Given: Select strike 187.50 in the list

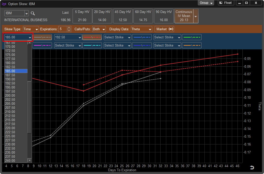Looking at the screenshot, I should (16, 75).
